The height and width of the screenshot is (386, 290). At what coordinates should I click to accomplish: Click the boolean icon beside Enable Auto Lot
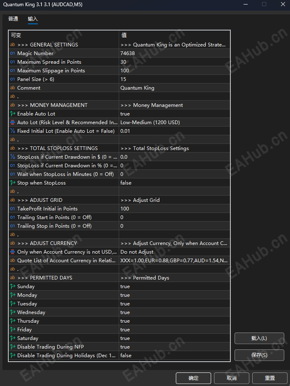tap(13, 113)
